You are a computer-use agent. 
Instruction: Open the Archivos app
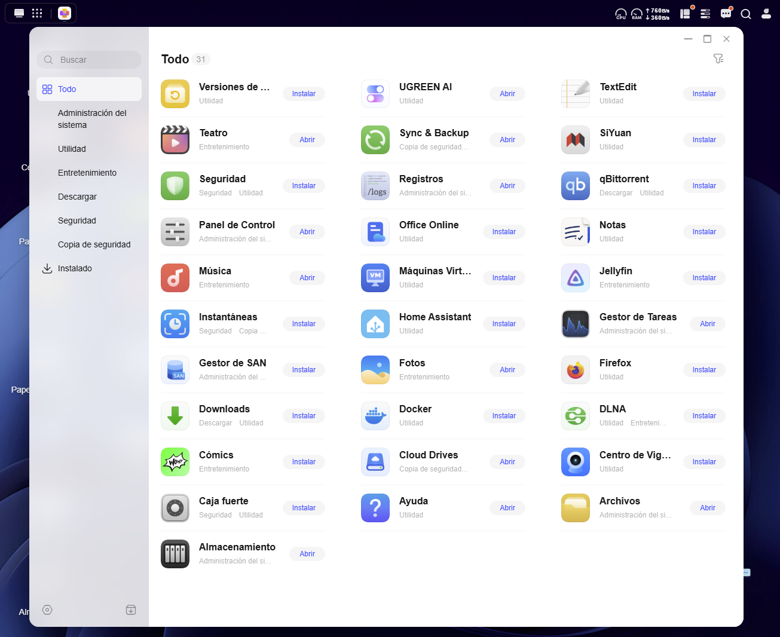(708, 508)
